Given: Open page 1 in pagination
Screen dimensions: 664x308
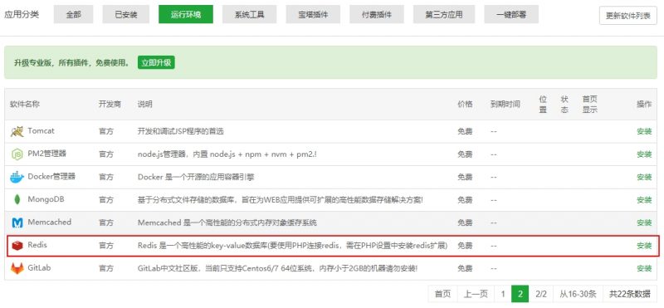Looking at the screenshot, I should (503, 294).
